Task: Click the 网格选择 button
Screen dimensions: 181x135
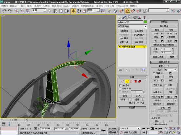Action: (124, 31)
